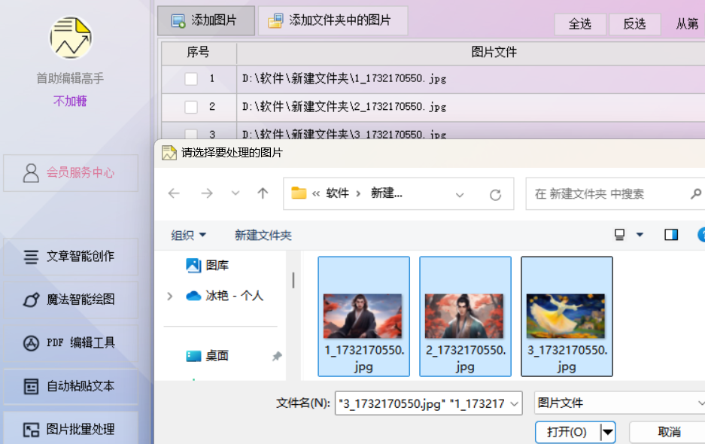Click the 从第 button in main window
The width and height of the screenshot is (705, 444).
click(x=687, y=24)
